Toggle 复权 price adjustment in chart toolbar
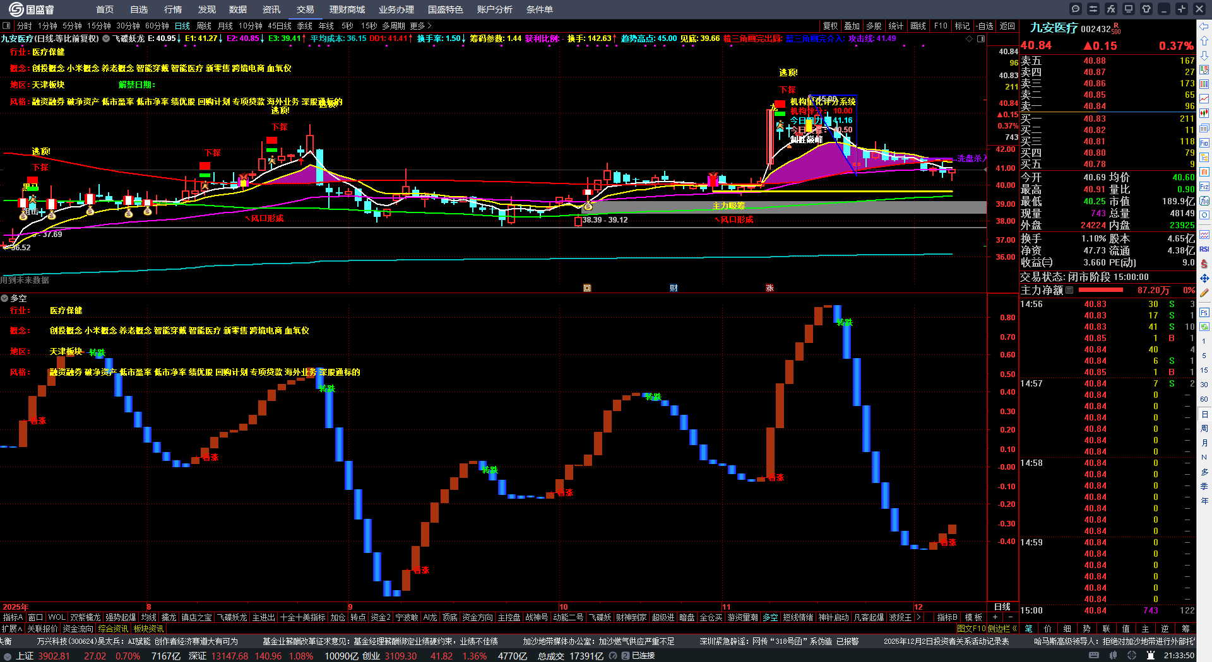Screen dimensions: 1212x662 click(831, 26)
